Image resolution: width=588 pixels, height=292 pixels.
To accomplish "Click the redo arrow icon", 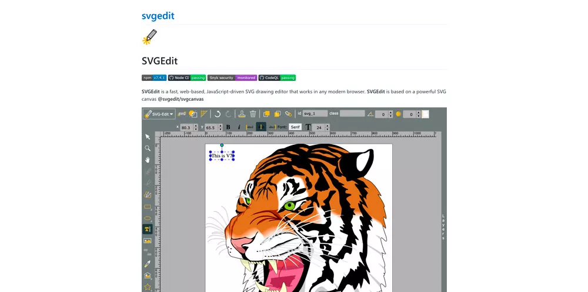I will pyautogui.click(x=228, y=114).
